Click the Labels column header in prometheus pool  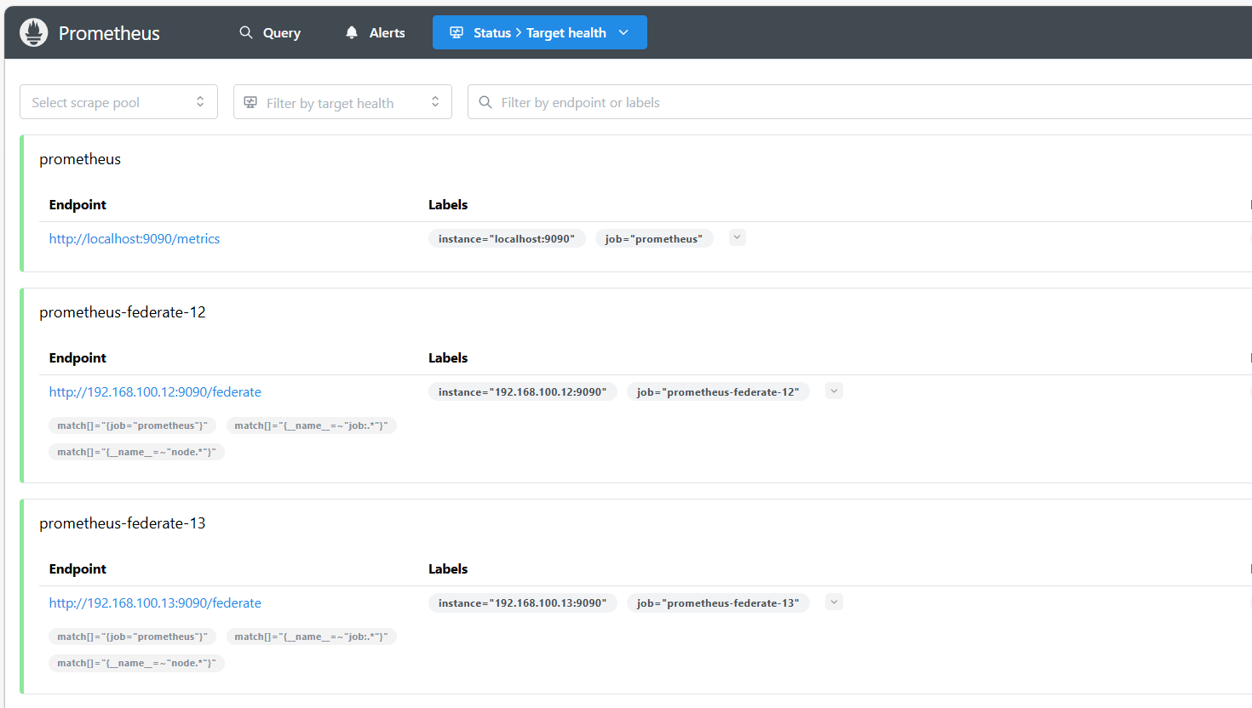448,205
